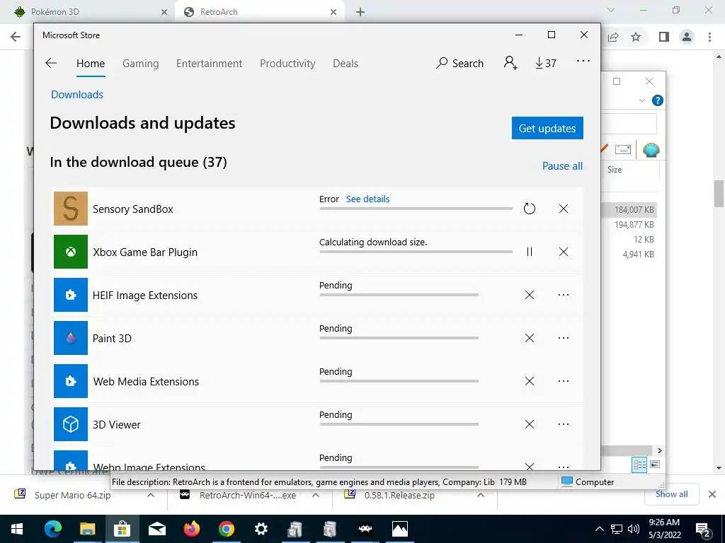Cancel the HEIF Image Extensions download
Image resolution: width=725 pixels, height=543 pixels.
[x=530, y=295]
